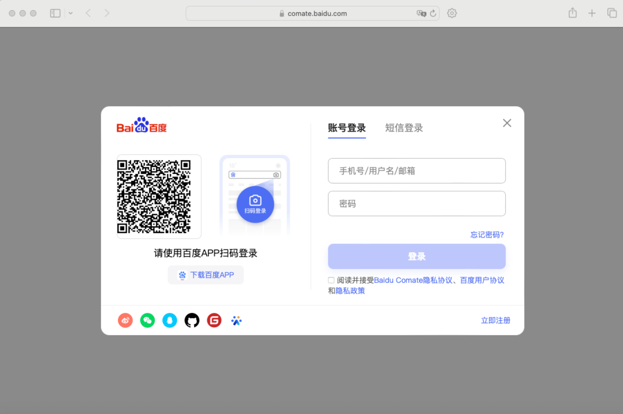Focus the 手机号/用户名/邮箱 field

[417, 171]
